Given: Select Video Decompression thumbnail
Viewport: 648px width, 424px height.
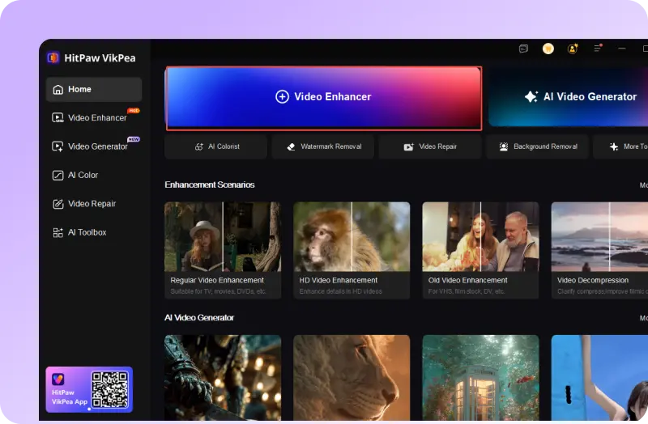Looking at the screenshot, I should coord(599,236).
